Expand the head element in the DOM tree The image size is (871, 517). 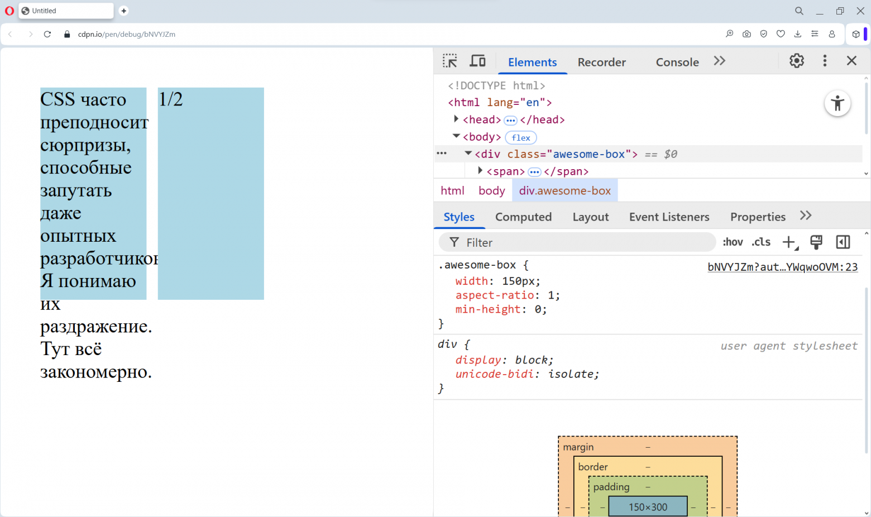click(x=456, y=119)
